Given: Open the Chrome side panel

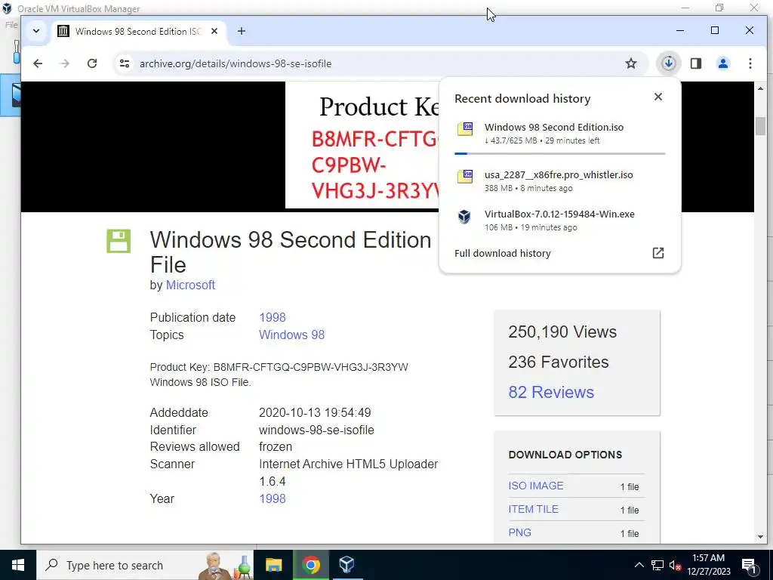Looking at the screenshot, I should 695,63.
